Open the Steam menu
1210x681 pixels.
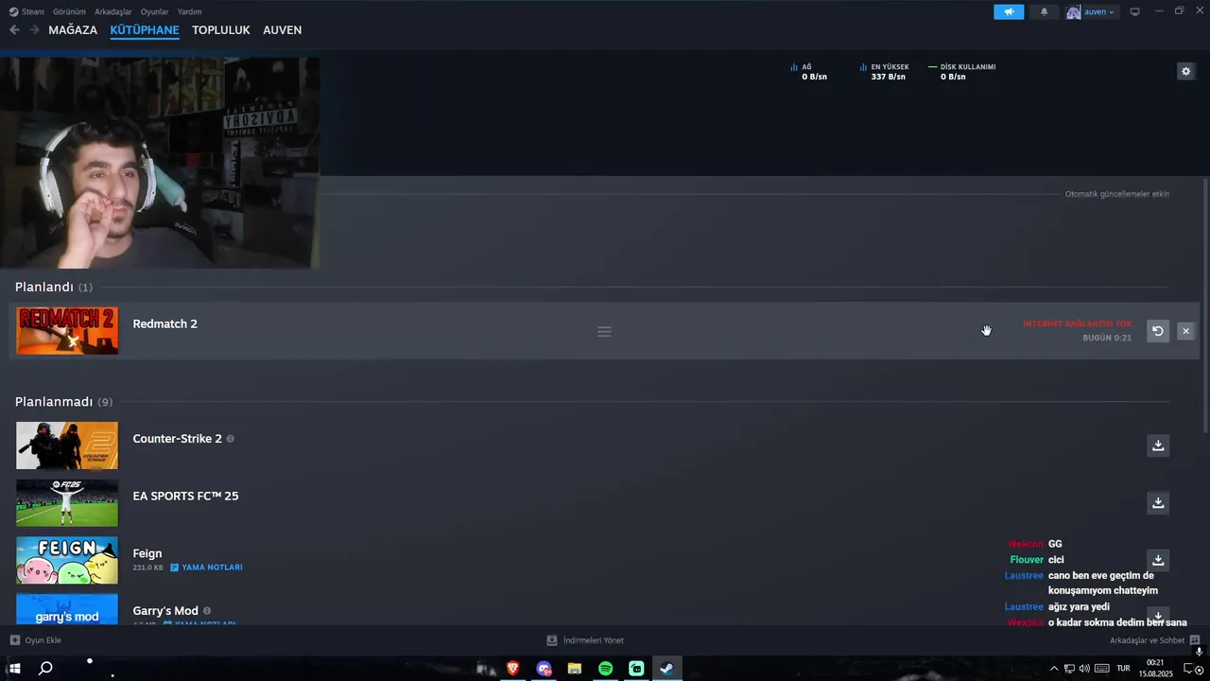tap(27, 11)
